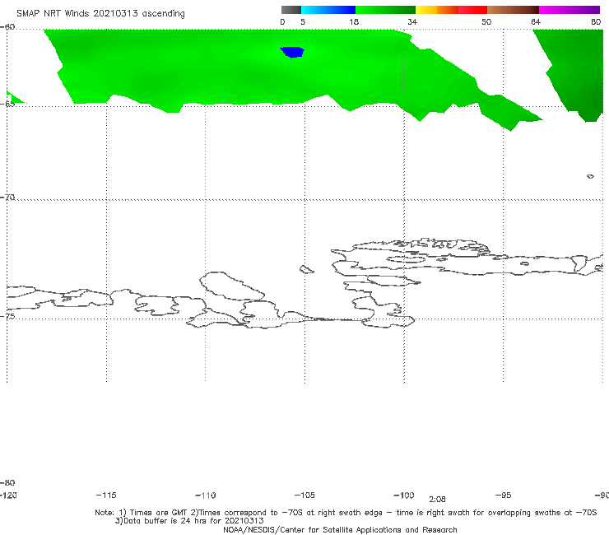Click the color scale label '64'
609x535 pixels.
click(x=536, y=21)
